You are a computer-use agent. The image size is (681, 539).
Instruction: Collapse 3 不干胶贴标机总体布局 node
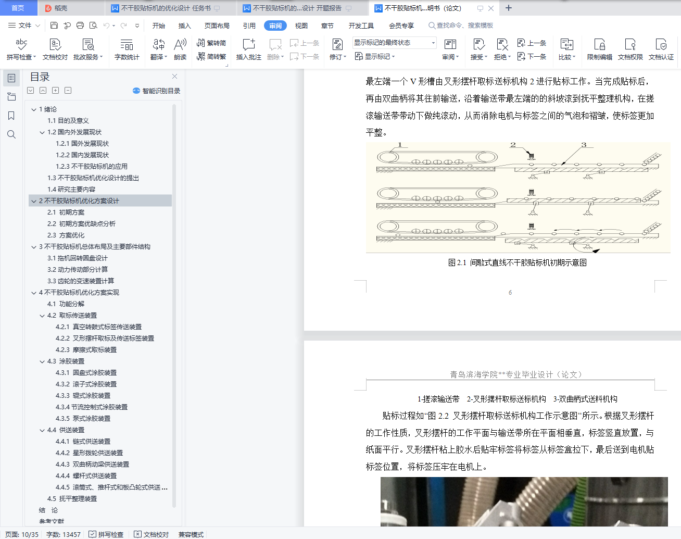(x=34, y=247)
